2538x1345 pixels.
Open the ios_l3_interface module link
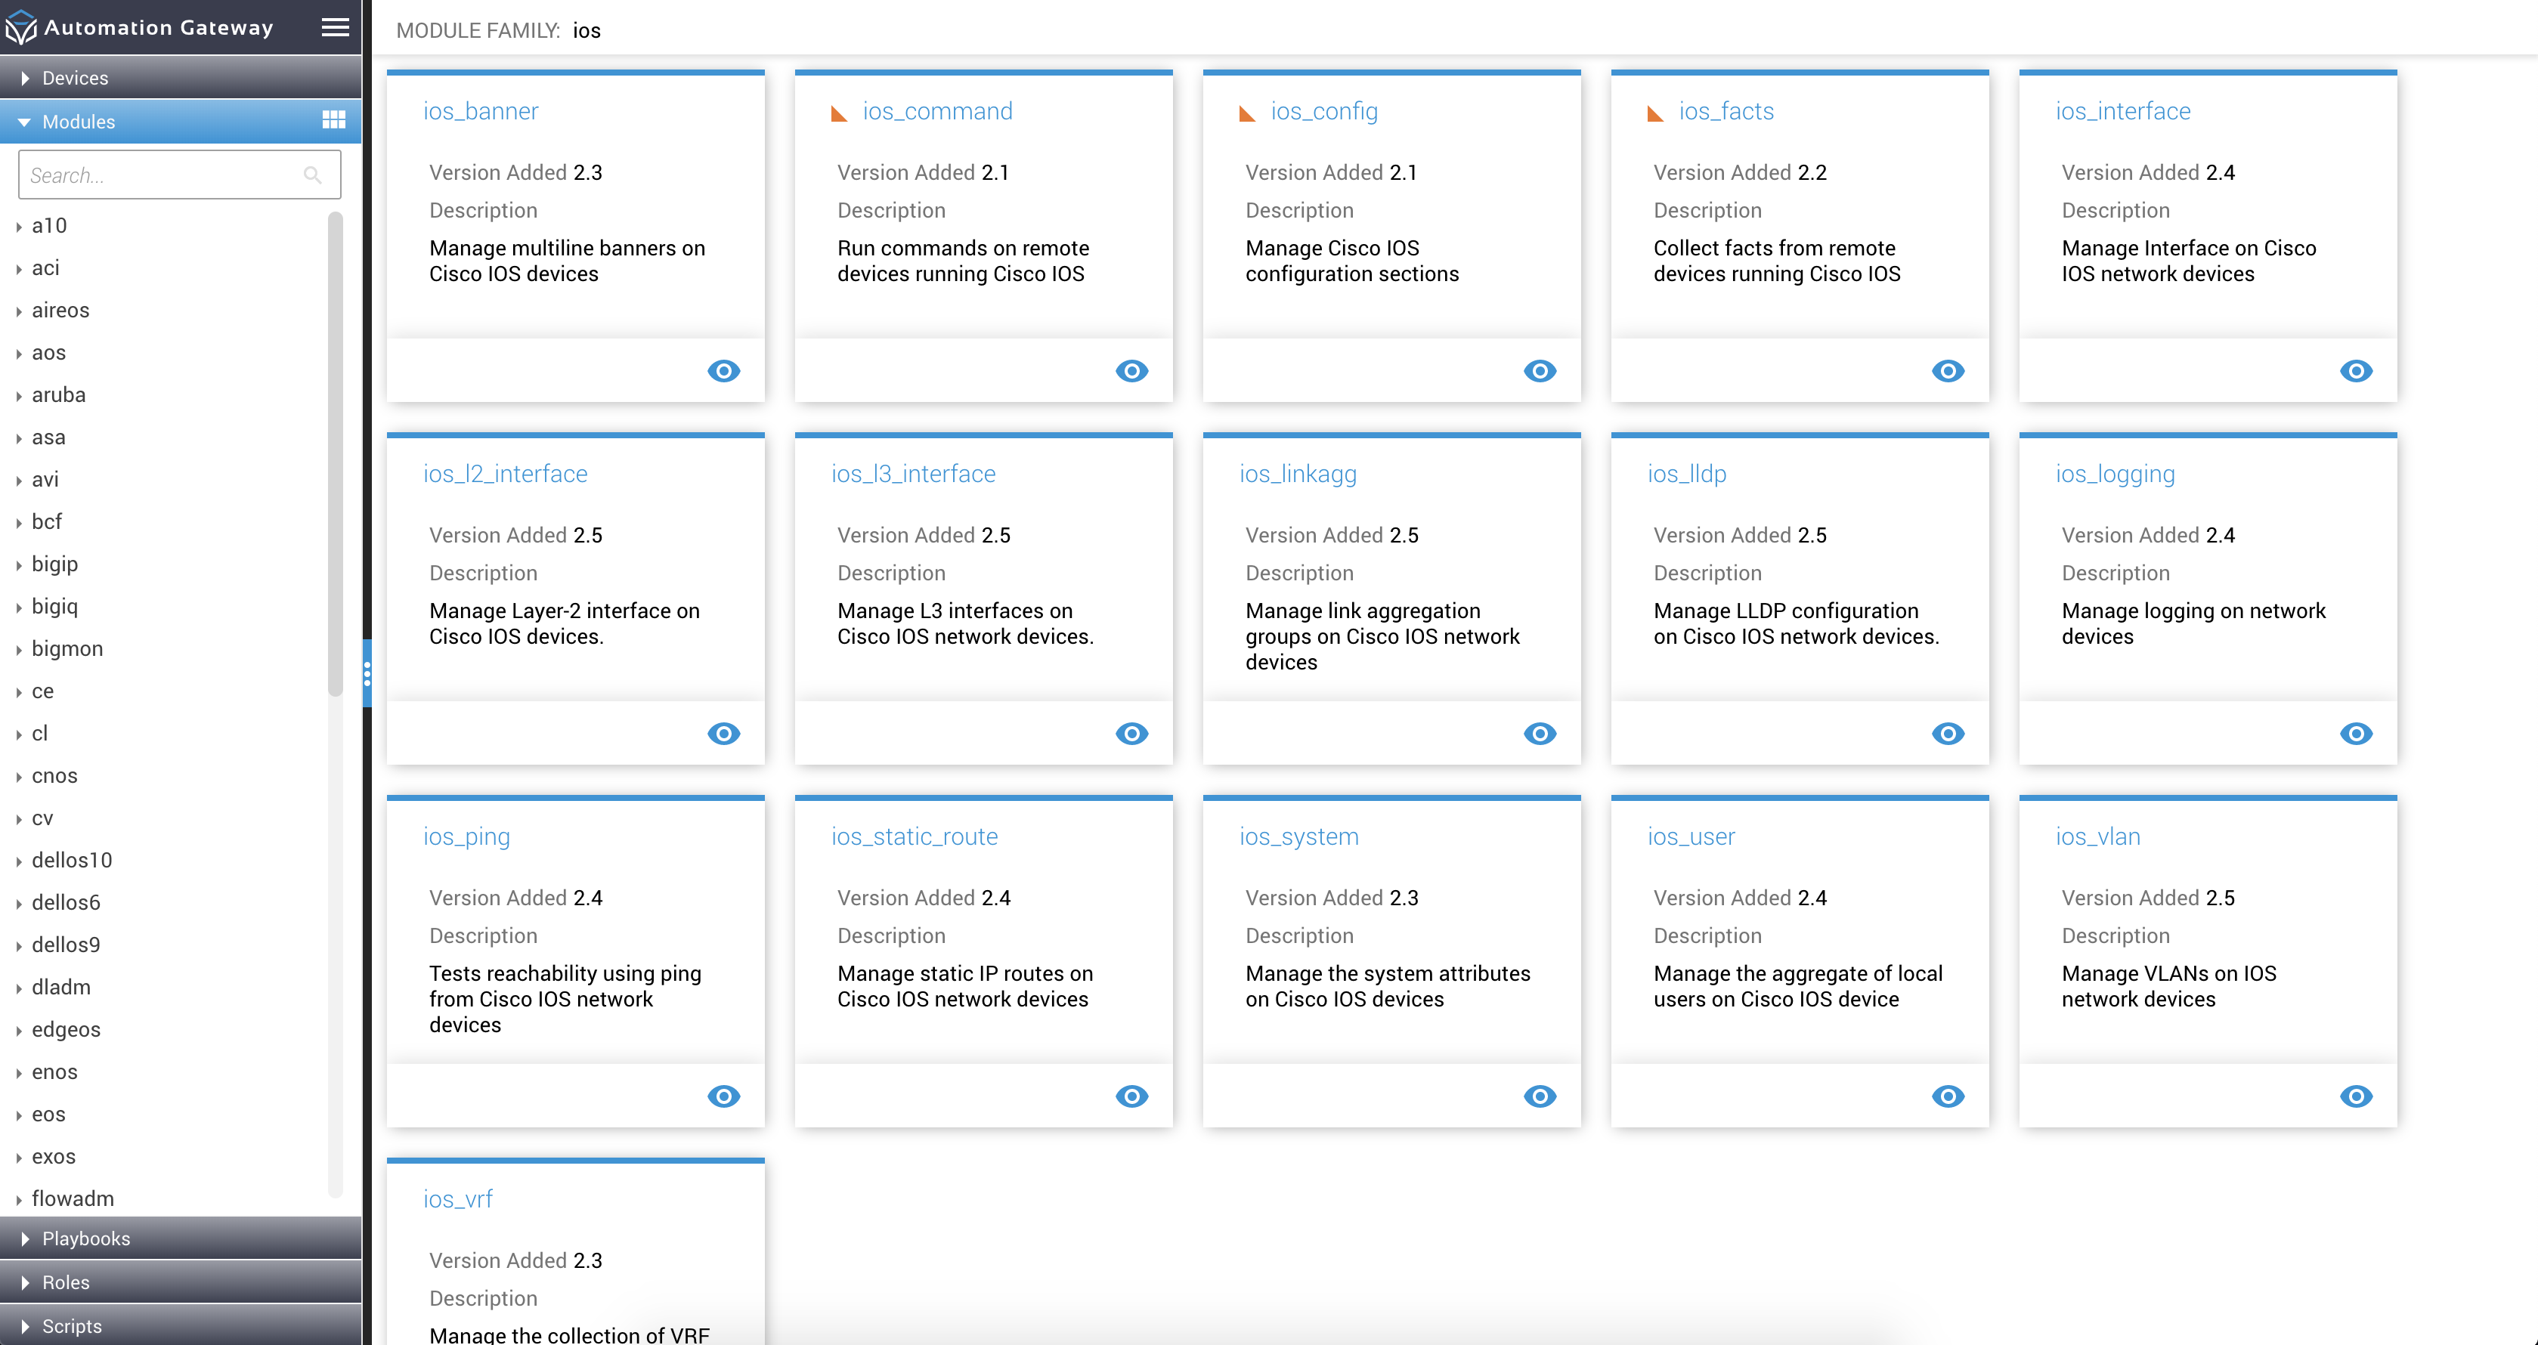pos(912,473)
